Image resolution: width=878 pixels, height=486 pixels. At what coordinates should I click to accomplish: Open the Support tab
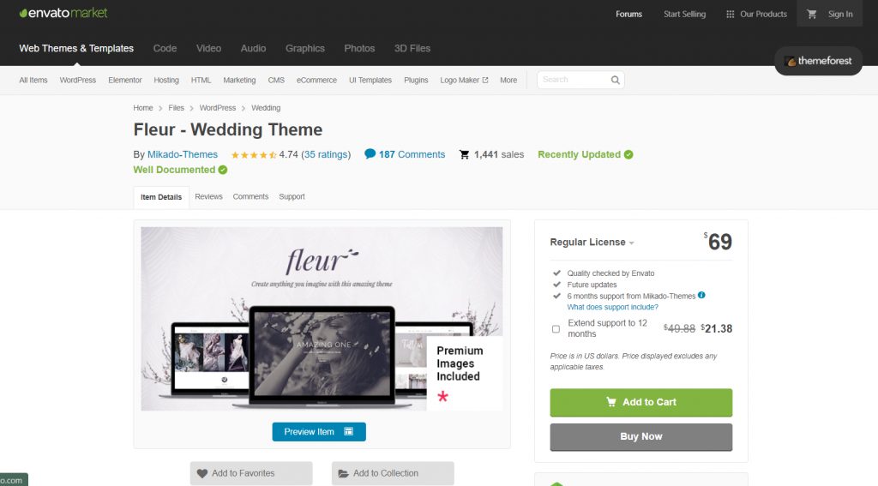[292, 196]
